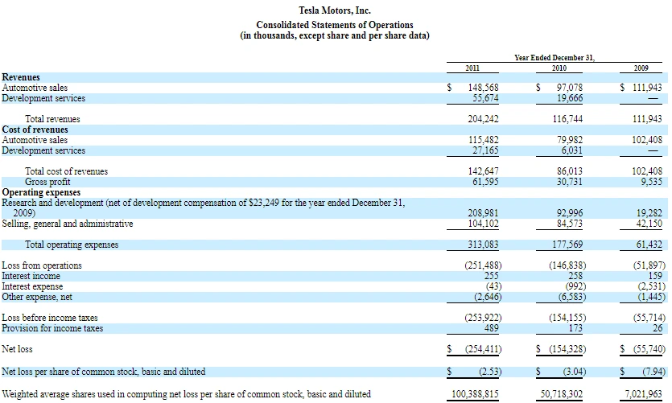Select 2011 net loss per share (2.53)
The image size is (672, 403).
coord(490,372)
